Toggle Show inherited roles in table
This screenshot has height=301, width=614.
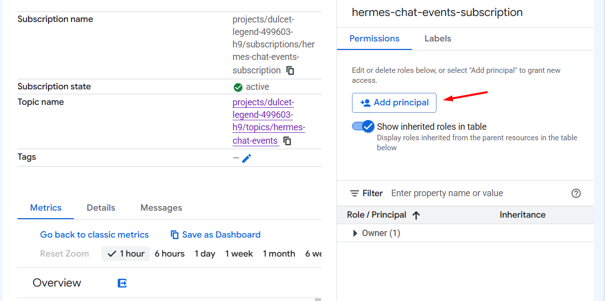pos(363,126)
